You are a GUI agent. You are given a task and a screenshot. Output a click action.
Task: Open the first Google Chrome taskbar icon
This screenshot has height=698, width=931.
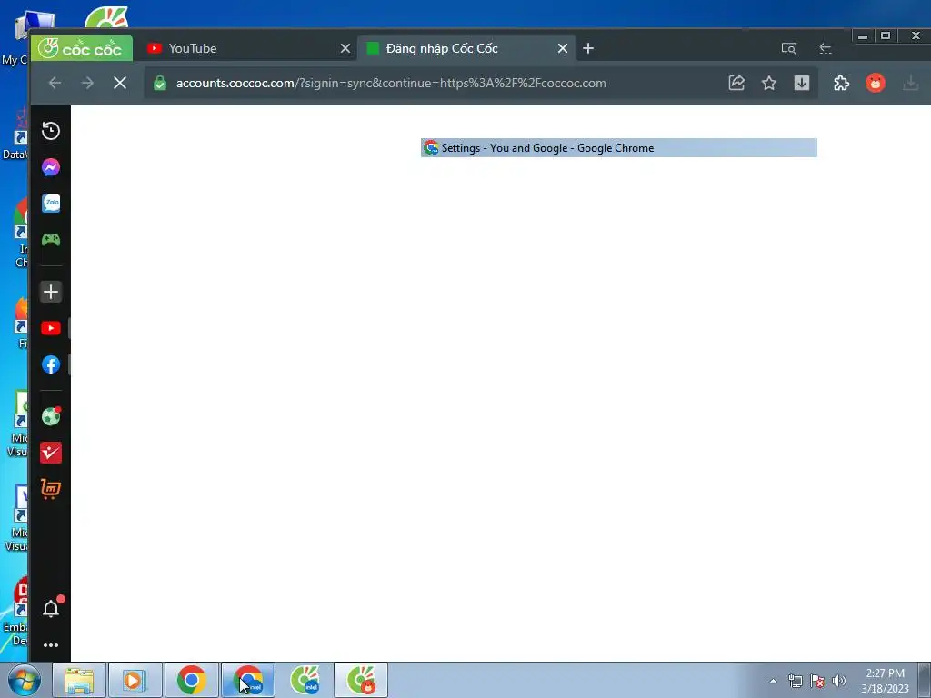coord(191,680)
